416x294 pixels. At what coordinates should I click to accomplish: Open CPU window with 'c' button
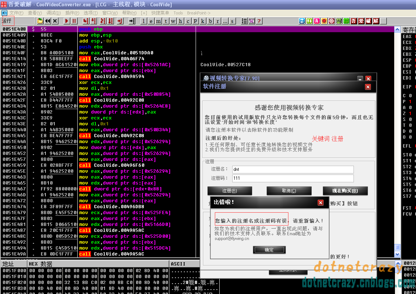188,21
